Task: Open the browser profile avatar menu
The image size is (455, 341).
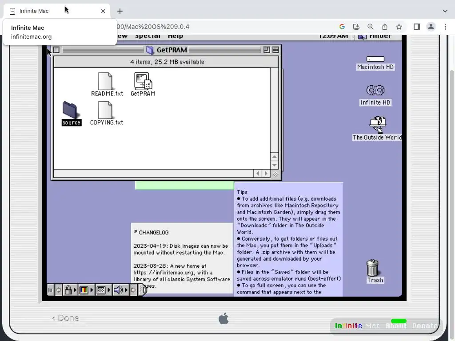Action: [x=431, y=27]
